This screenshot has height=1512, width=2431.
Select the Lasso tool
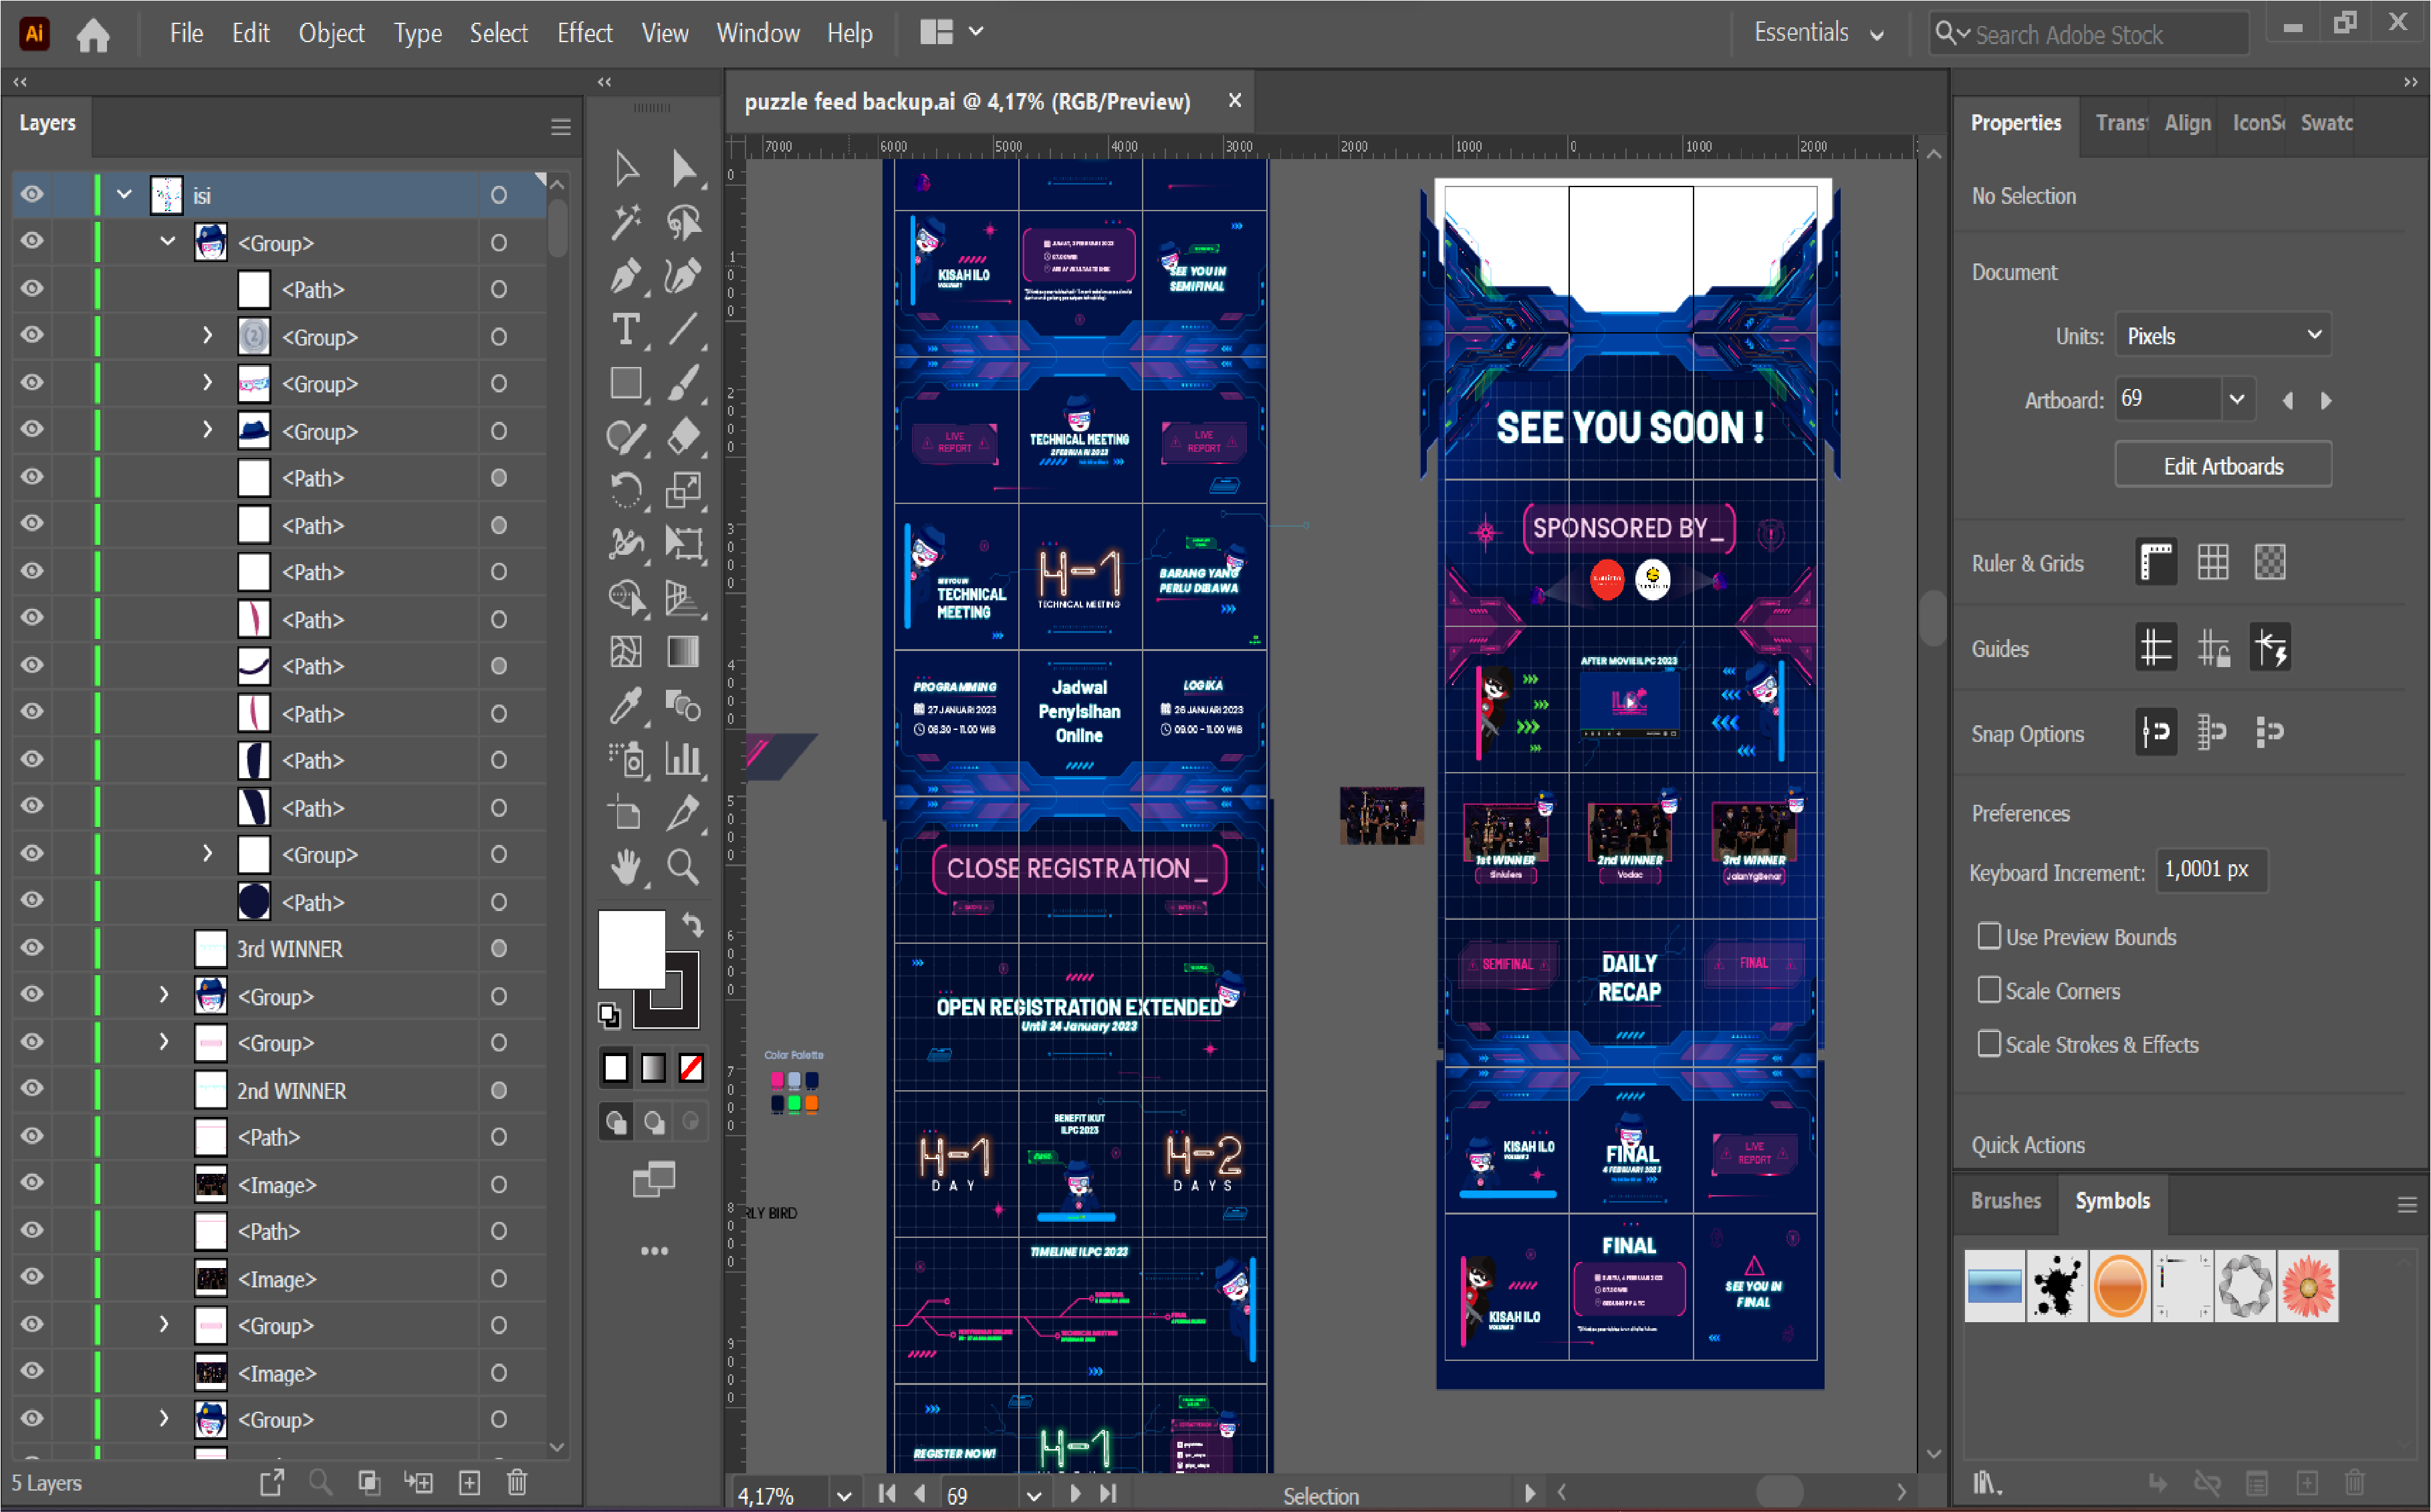click(684, 223)
